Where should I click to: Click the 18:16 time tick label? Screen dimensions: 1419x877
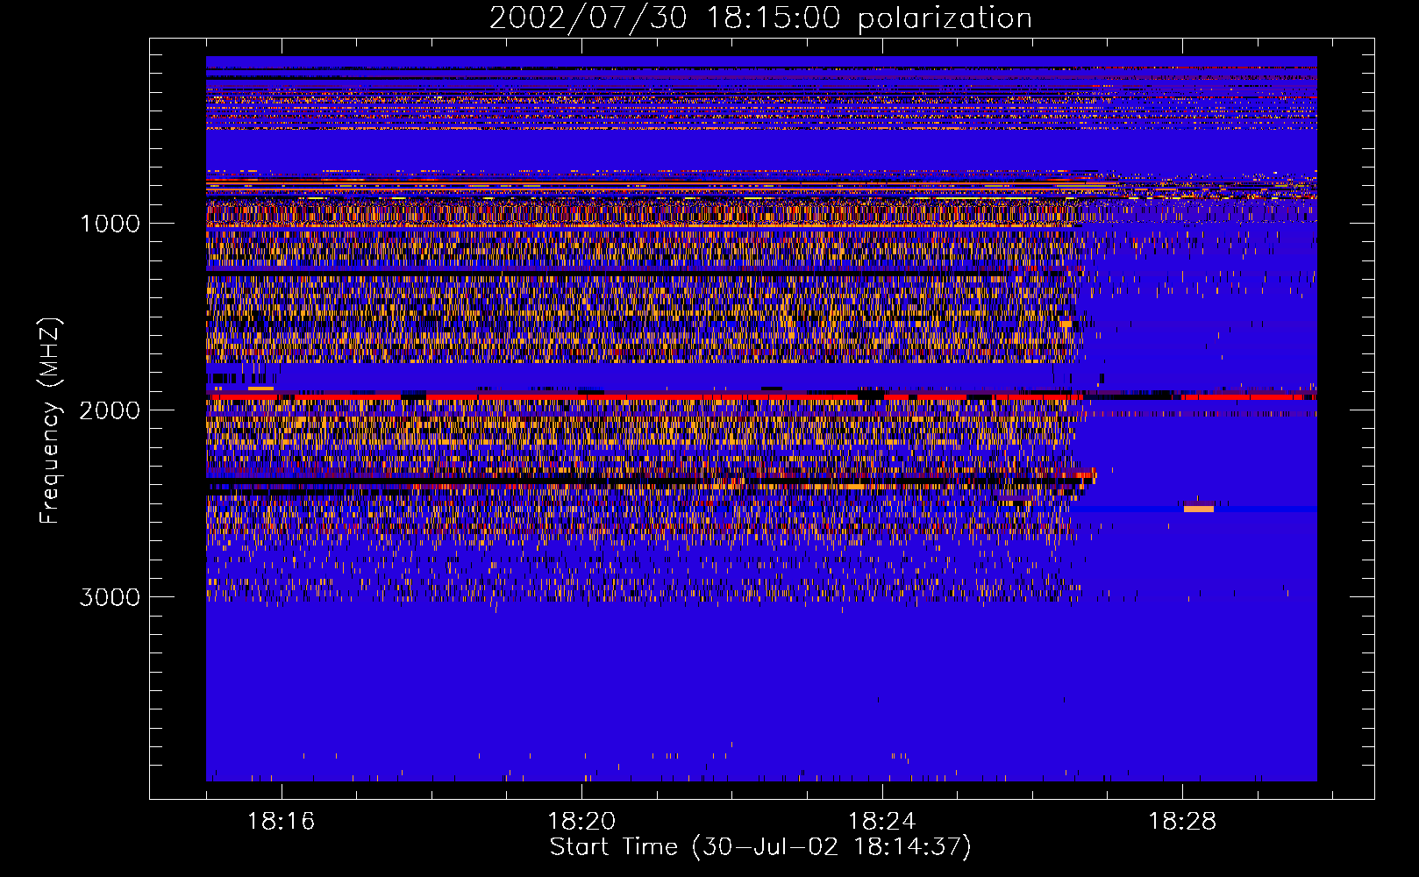281,822
